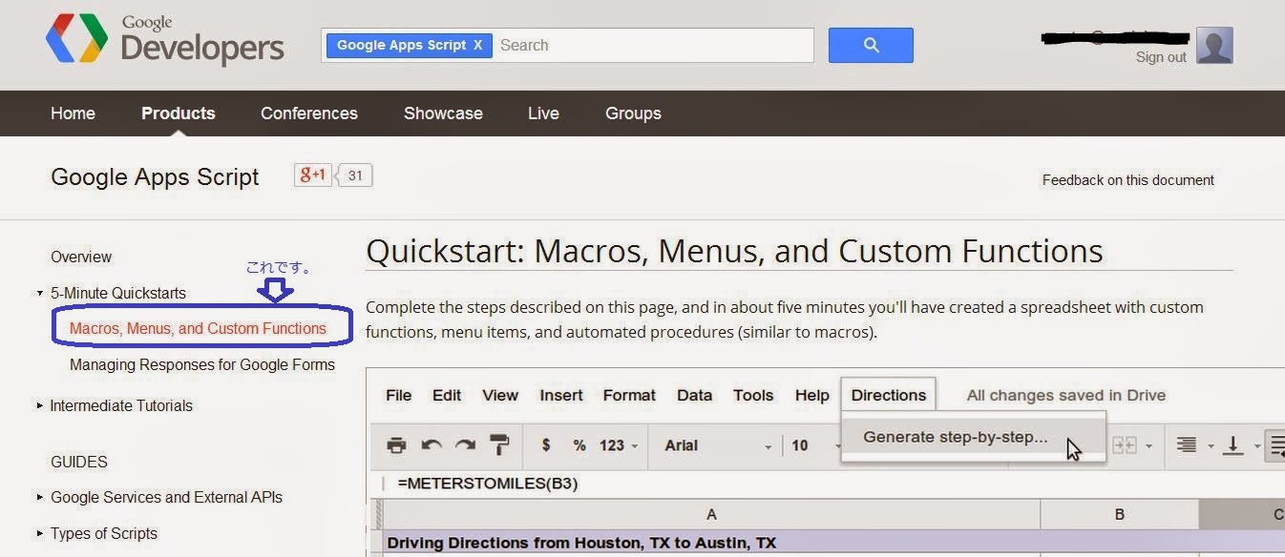
Task: Remove the Google Apps Script search filter X
Action: pos(477,45)
